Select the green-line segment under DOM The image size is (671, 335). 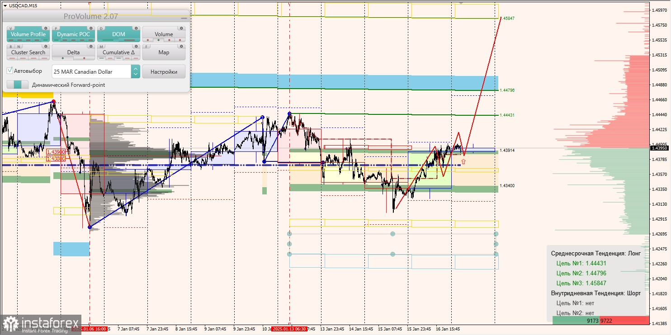click(108, 40)
